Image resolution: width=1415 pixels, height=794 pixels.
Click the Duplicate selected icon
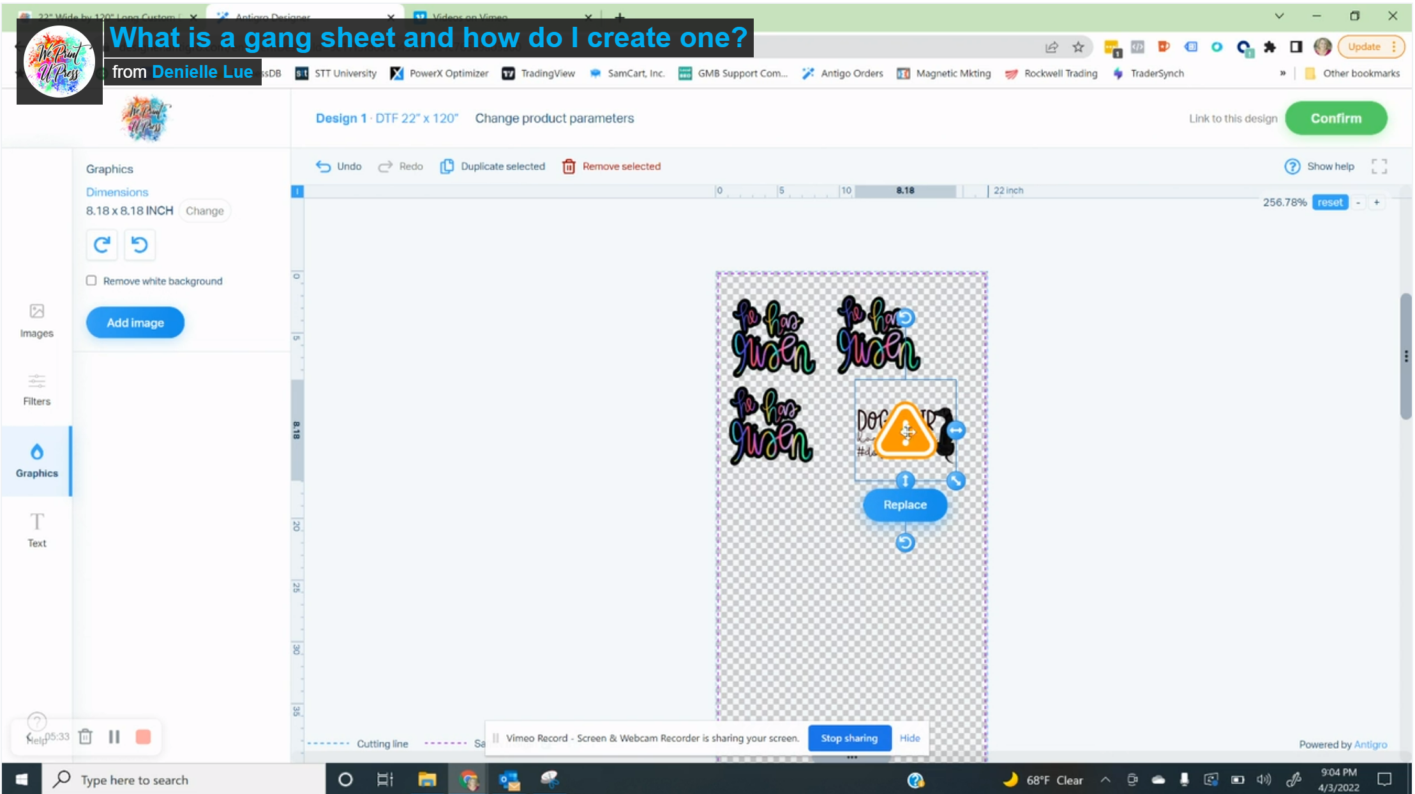446,166
